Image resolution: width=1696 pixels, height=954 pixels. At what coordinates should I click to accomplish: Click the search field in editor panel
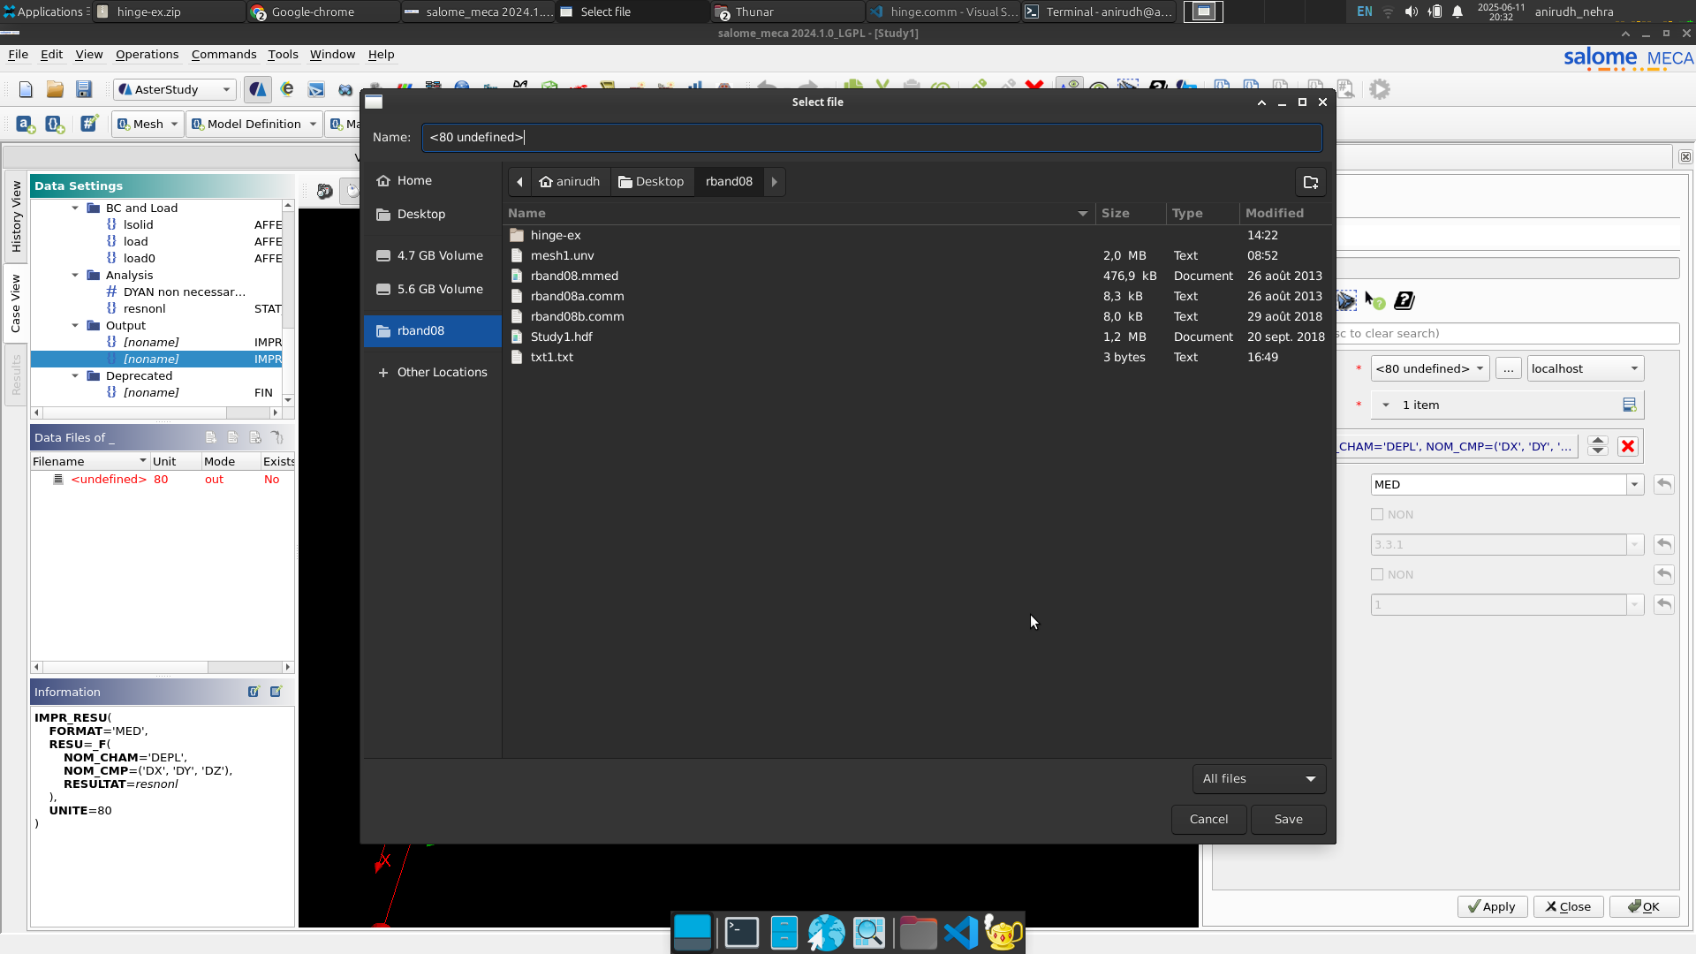tap(1507, 334)
